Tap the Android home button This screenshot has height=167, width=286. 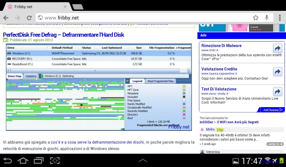click(x=23, y=161)
